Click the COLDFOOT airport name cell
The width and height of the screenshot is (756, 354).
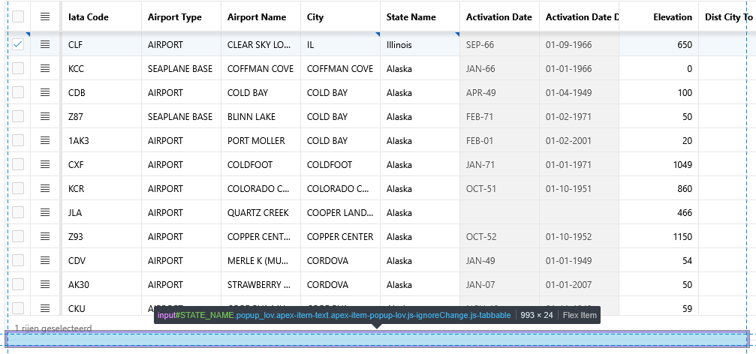click(x=259, y=165)
